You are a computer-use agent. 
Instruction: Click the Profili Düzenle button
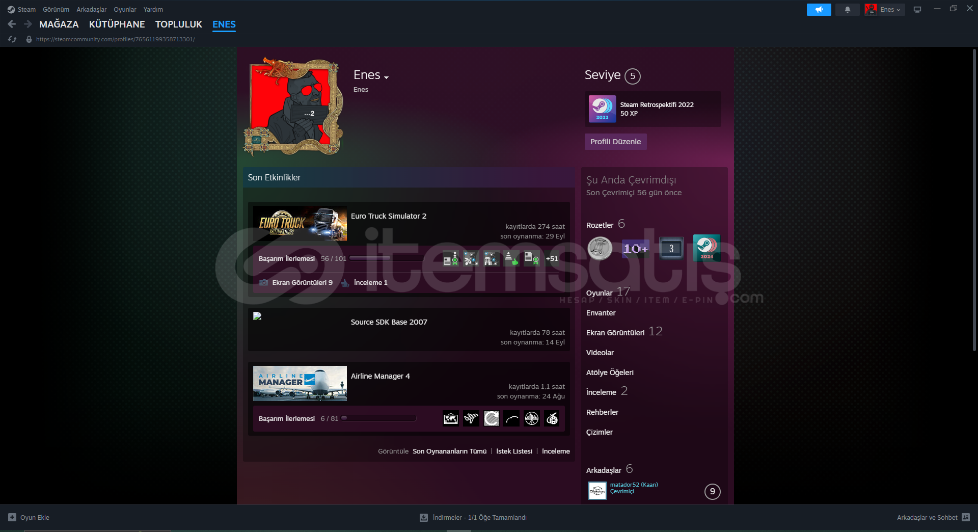pos(616,142)
